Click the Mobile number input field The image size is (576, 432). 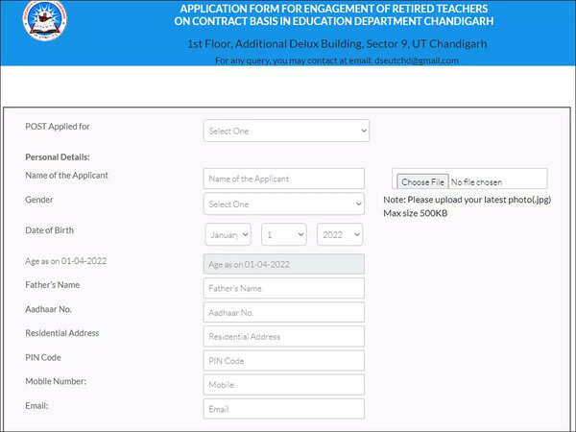click(283, 385)
